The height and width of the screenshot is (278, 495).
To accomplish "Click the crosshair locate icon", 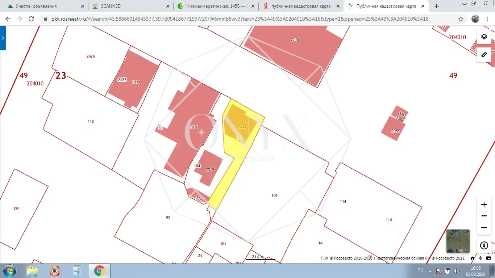I will pos(481,258).
